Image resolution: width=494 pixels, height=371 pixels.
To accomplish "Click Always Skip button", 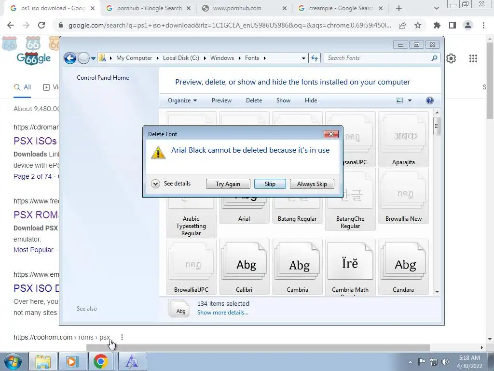I will point(312,184).
